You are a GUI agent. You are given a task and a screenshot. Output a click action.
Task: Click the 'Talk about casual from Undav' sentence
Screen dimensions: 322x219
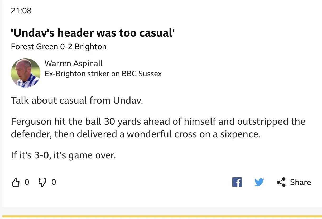(77, 100)
